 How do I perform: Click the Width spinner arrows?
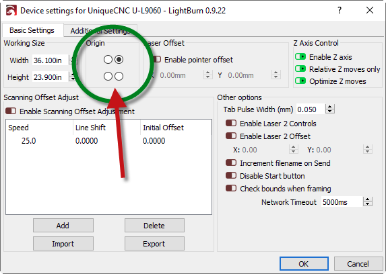point(73,60)
